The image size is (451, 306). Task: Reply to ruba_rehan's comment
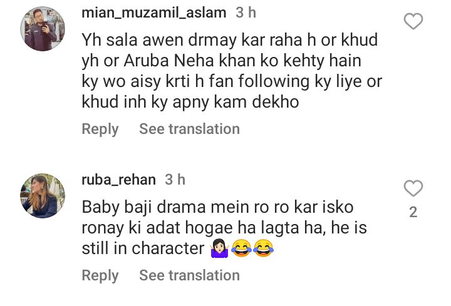tap(100, 275)
